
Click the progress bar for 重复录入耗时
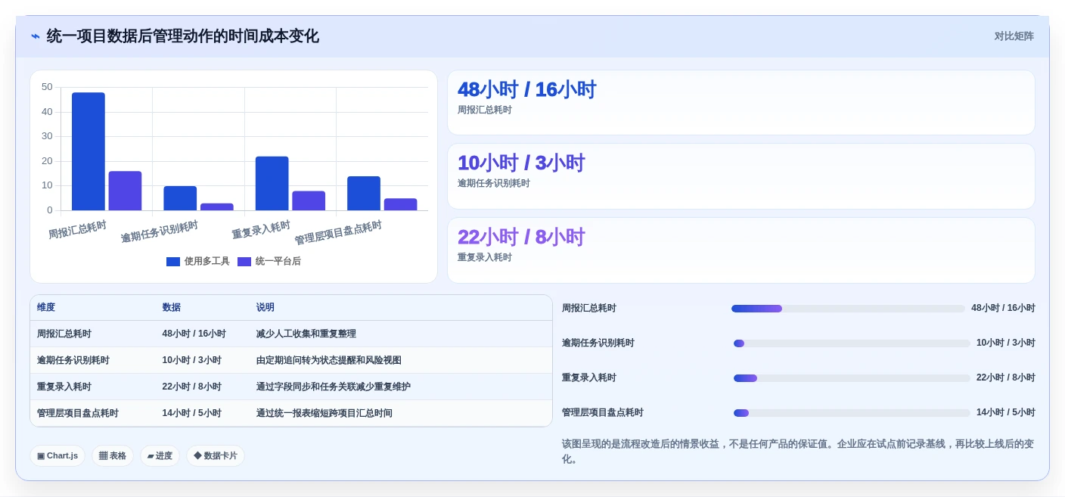tap(852, 378)
